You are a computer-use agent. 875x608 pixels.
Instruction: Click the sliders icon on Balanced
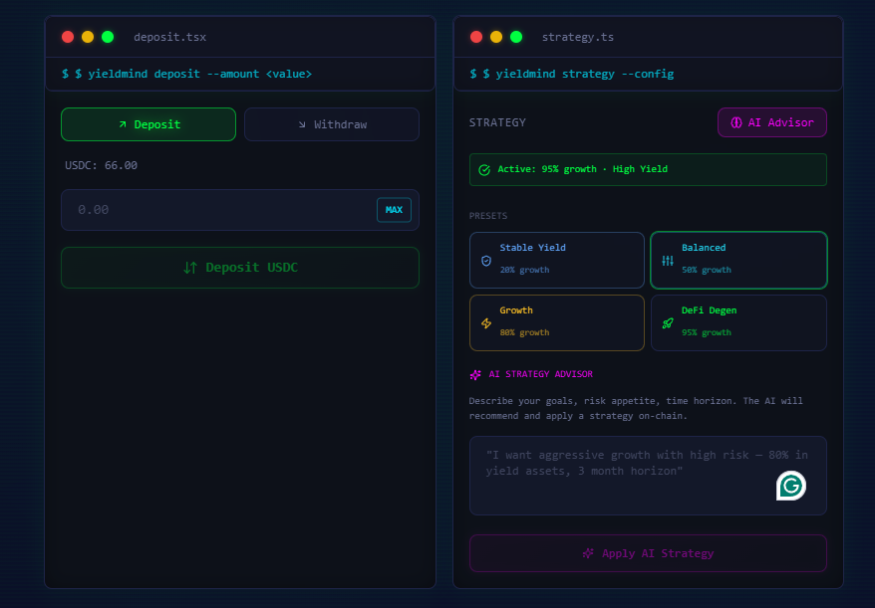click(668, 261)
